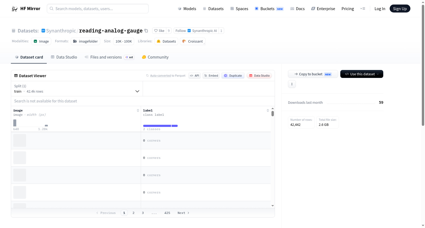Open the like count of 9
The height and width of the screenshot is (228, 425).
click(x=169, y=31)
